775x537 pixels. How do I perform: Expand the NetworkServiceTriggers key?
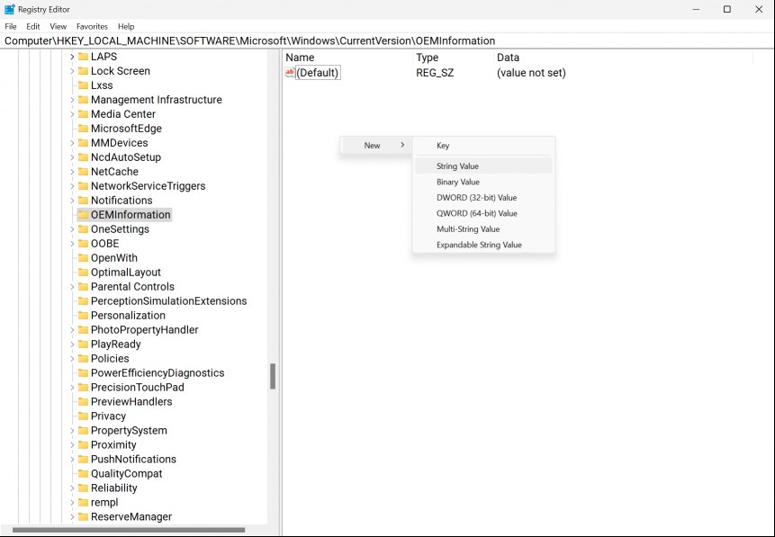pyautogui.click(x=72, y=186)
